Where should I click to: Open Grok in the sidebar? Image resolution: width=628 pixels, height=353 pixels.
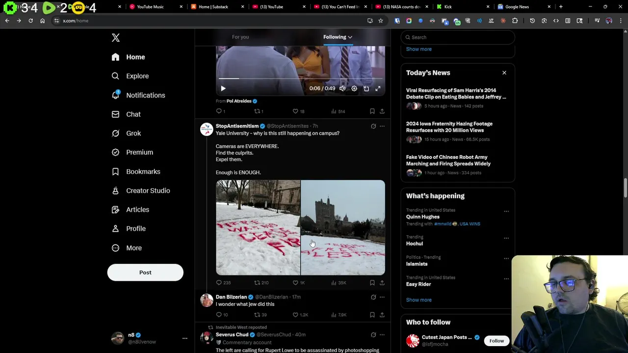[x=126, y=133]
